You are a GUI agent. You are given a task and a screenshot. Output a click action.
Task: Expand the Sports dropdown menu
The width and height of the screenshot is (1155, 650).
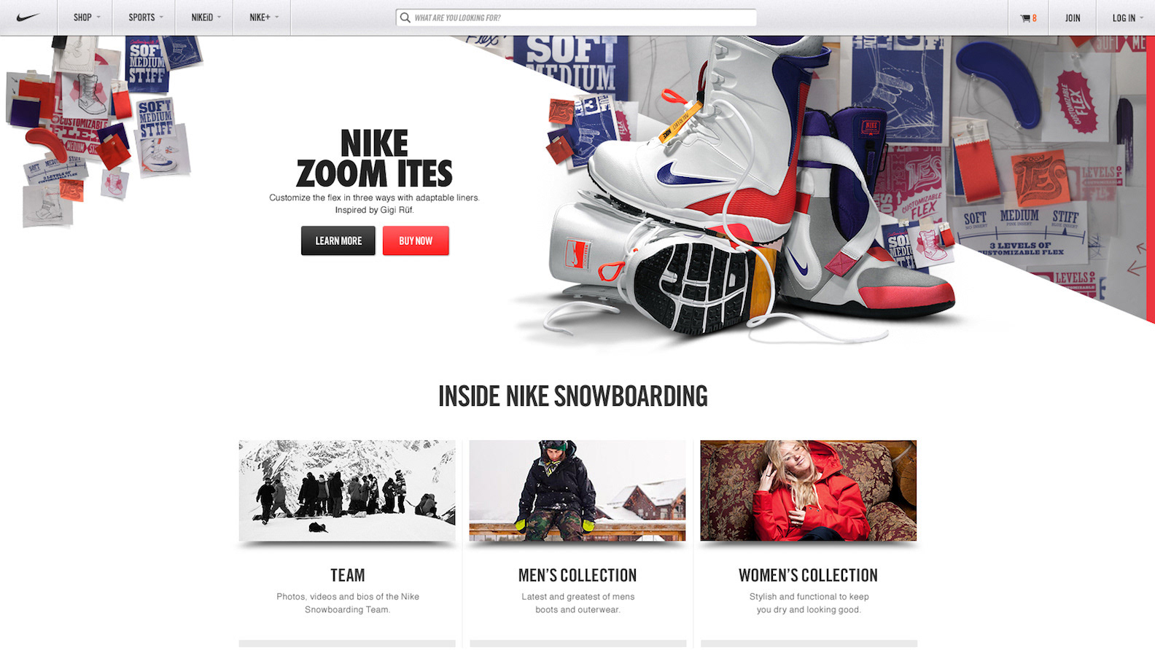(145, 17)
